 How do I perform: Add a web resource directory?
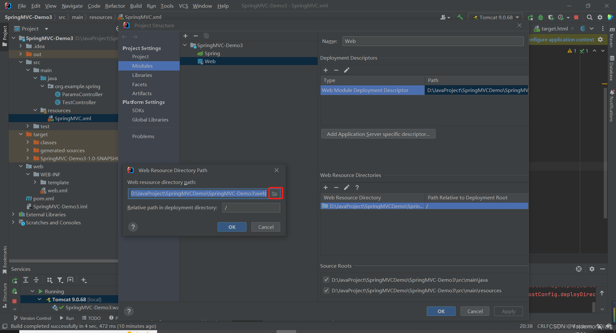click(x=326, y=187)
